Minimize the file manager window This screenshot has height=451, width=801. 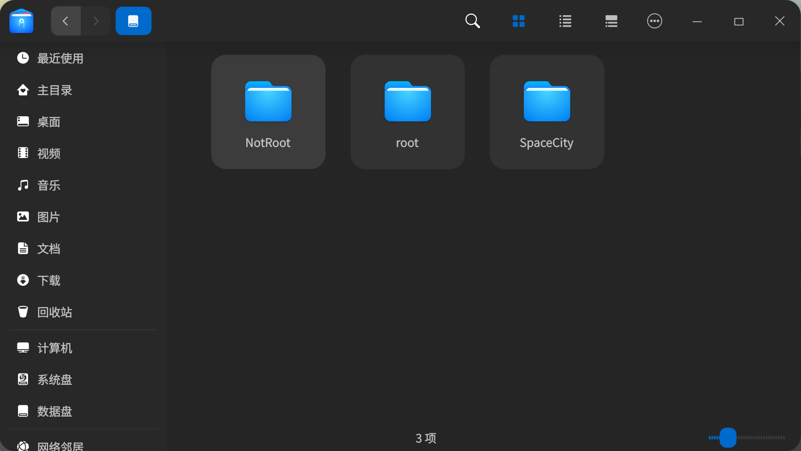[x=697, y=22]
